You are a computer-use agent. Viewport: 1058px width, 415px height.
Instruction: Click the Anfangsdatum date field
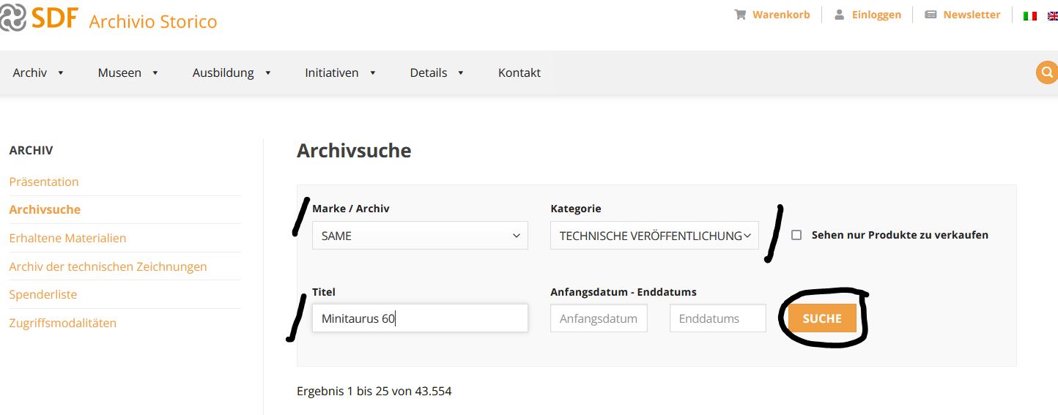[x=599, y=318]
